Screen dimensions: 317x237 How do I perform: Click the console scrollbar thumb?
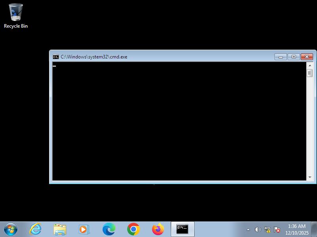pyautogui.click(x=309, y=73)
